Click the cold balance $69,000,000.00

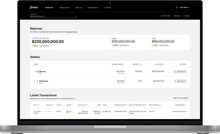[163, 41]
